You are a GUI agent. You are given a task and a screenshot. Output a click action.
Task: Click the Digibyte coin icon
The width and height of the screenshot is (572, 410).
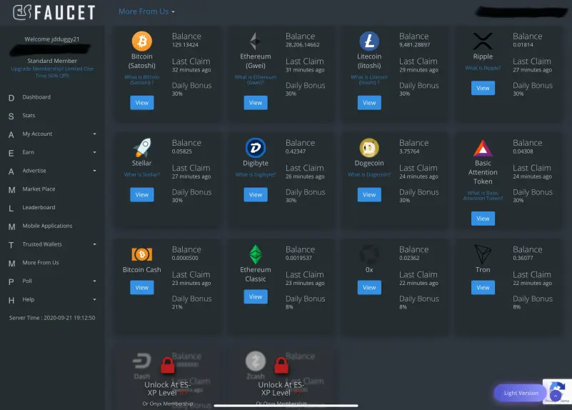(x=256, y=147)
